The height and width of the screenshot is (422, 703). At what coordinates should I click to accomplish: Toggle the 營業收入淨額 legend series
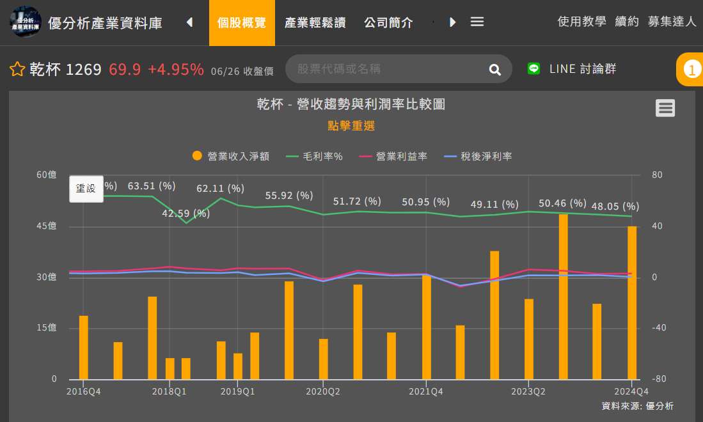(230, 156)
